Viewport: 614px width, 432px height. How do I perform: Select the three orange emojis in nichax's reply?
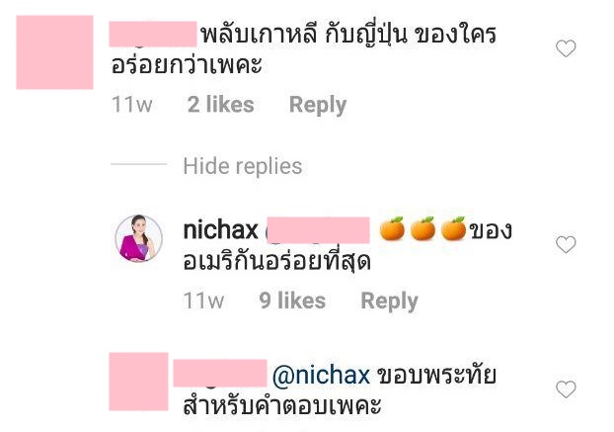(422, 228)
